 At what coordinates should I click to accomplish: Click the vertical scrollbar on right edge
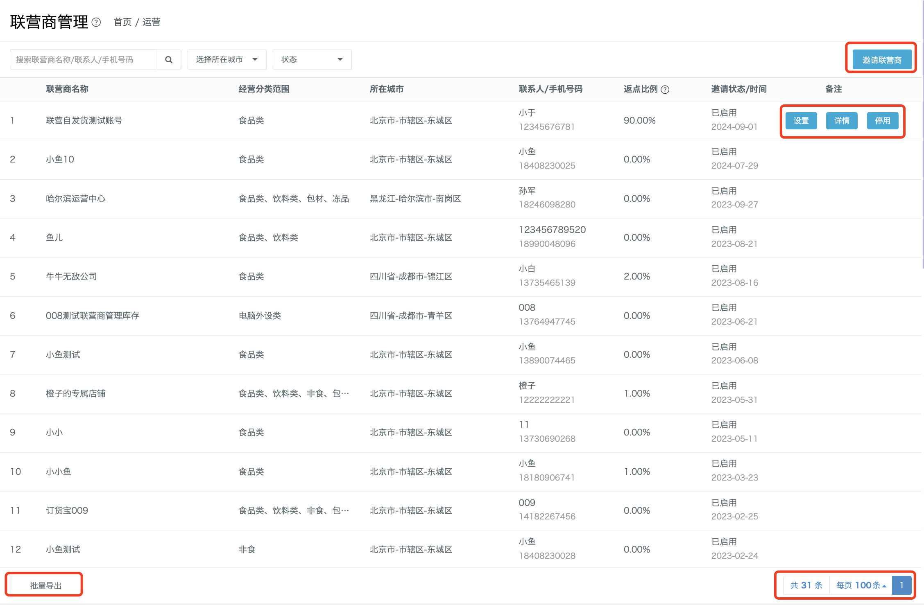tap(923, 134)
